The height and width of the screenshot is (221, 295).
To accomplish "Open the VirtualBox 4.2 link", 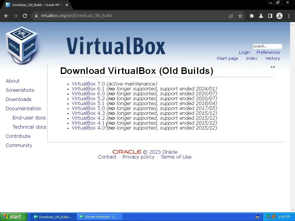I will [88, 118].
